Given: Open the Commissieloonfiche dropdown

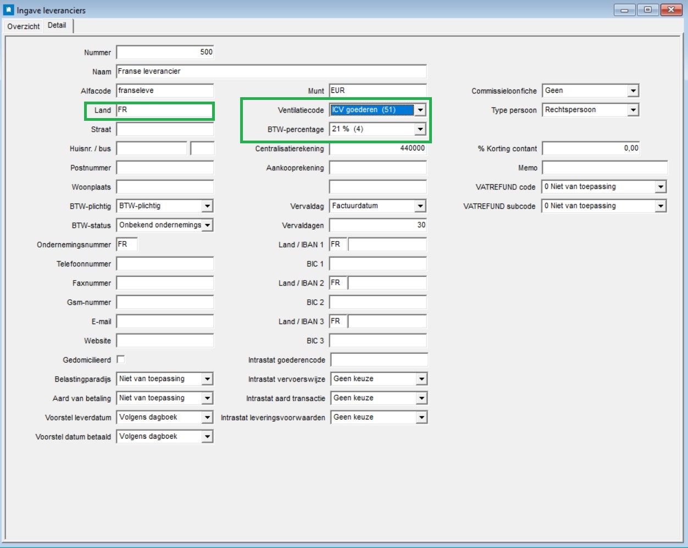Looking at the screenshot, I should [633, 91].
